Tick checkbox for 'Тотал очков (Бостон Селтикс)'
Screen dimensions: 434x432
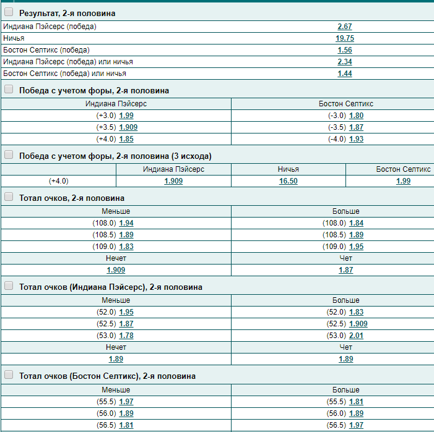click(x=9, y=375)
